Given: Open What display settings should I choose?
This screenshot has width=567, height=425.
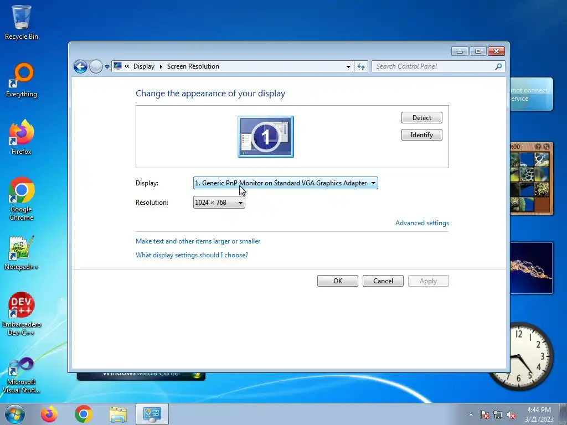Looking at the screenshot, I should click(192, 255).
